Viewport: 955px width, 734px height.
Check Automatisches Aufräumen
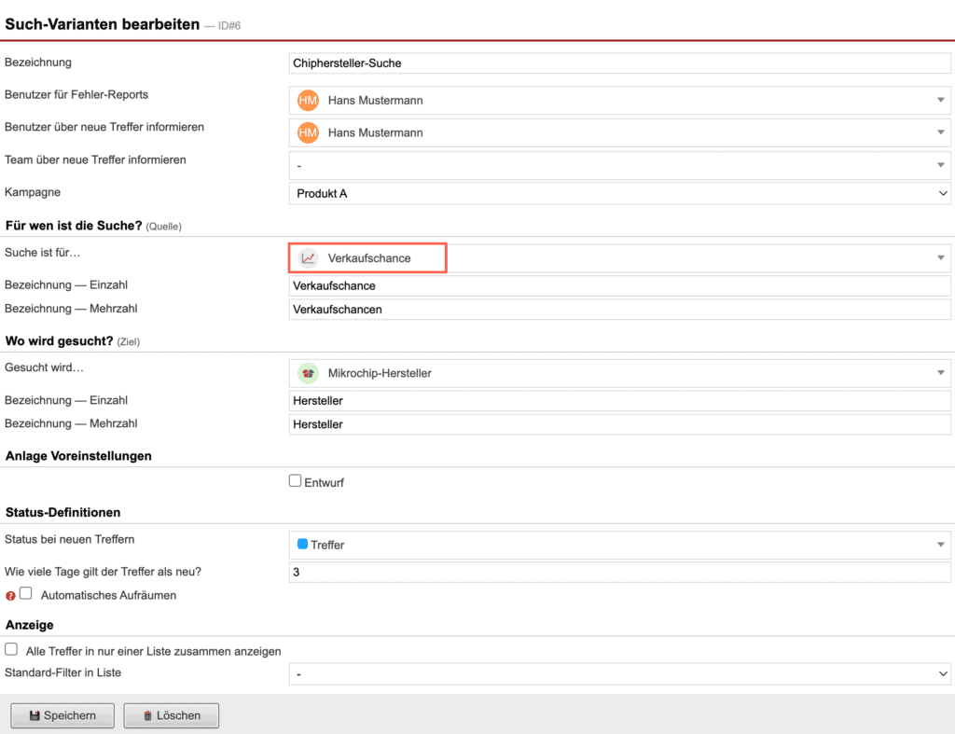[x=24, y=592]
